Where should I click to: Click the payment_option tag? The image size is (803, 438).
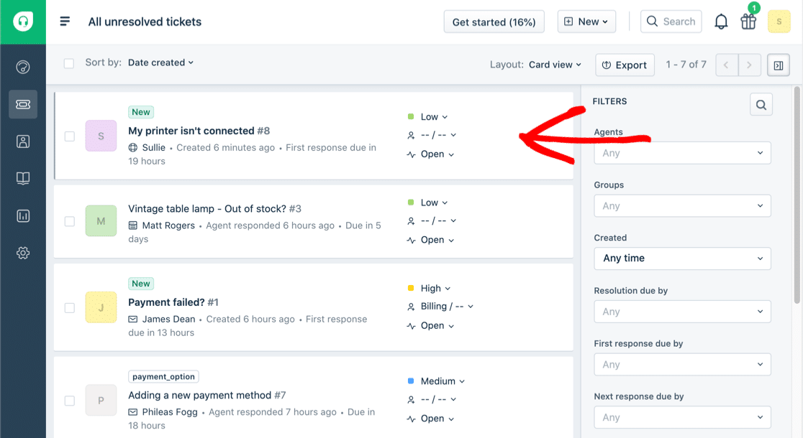[x=163, y=377]
